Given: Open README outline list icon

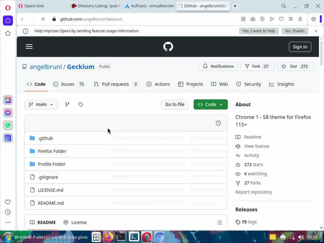Looking at the screenshot, I should click(220, 222).
